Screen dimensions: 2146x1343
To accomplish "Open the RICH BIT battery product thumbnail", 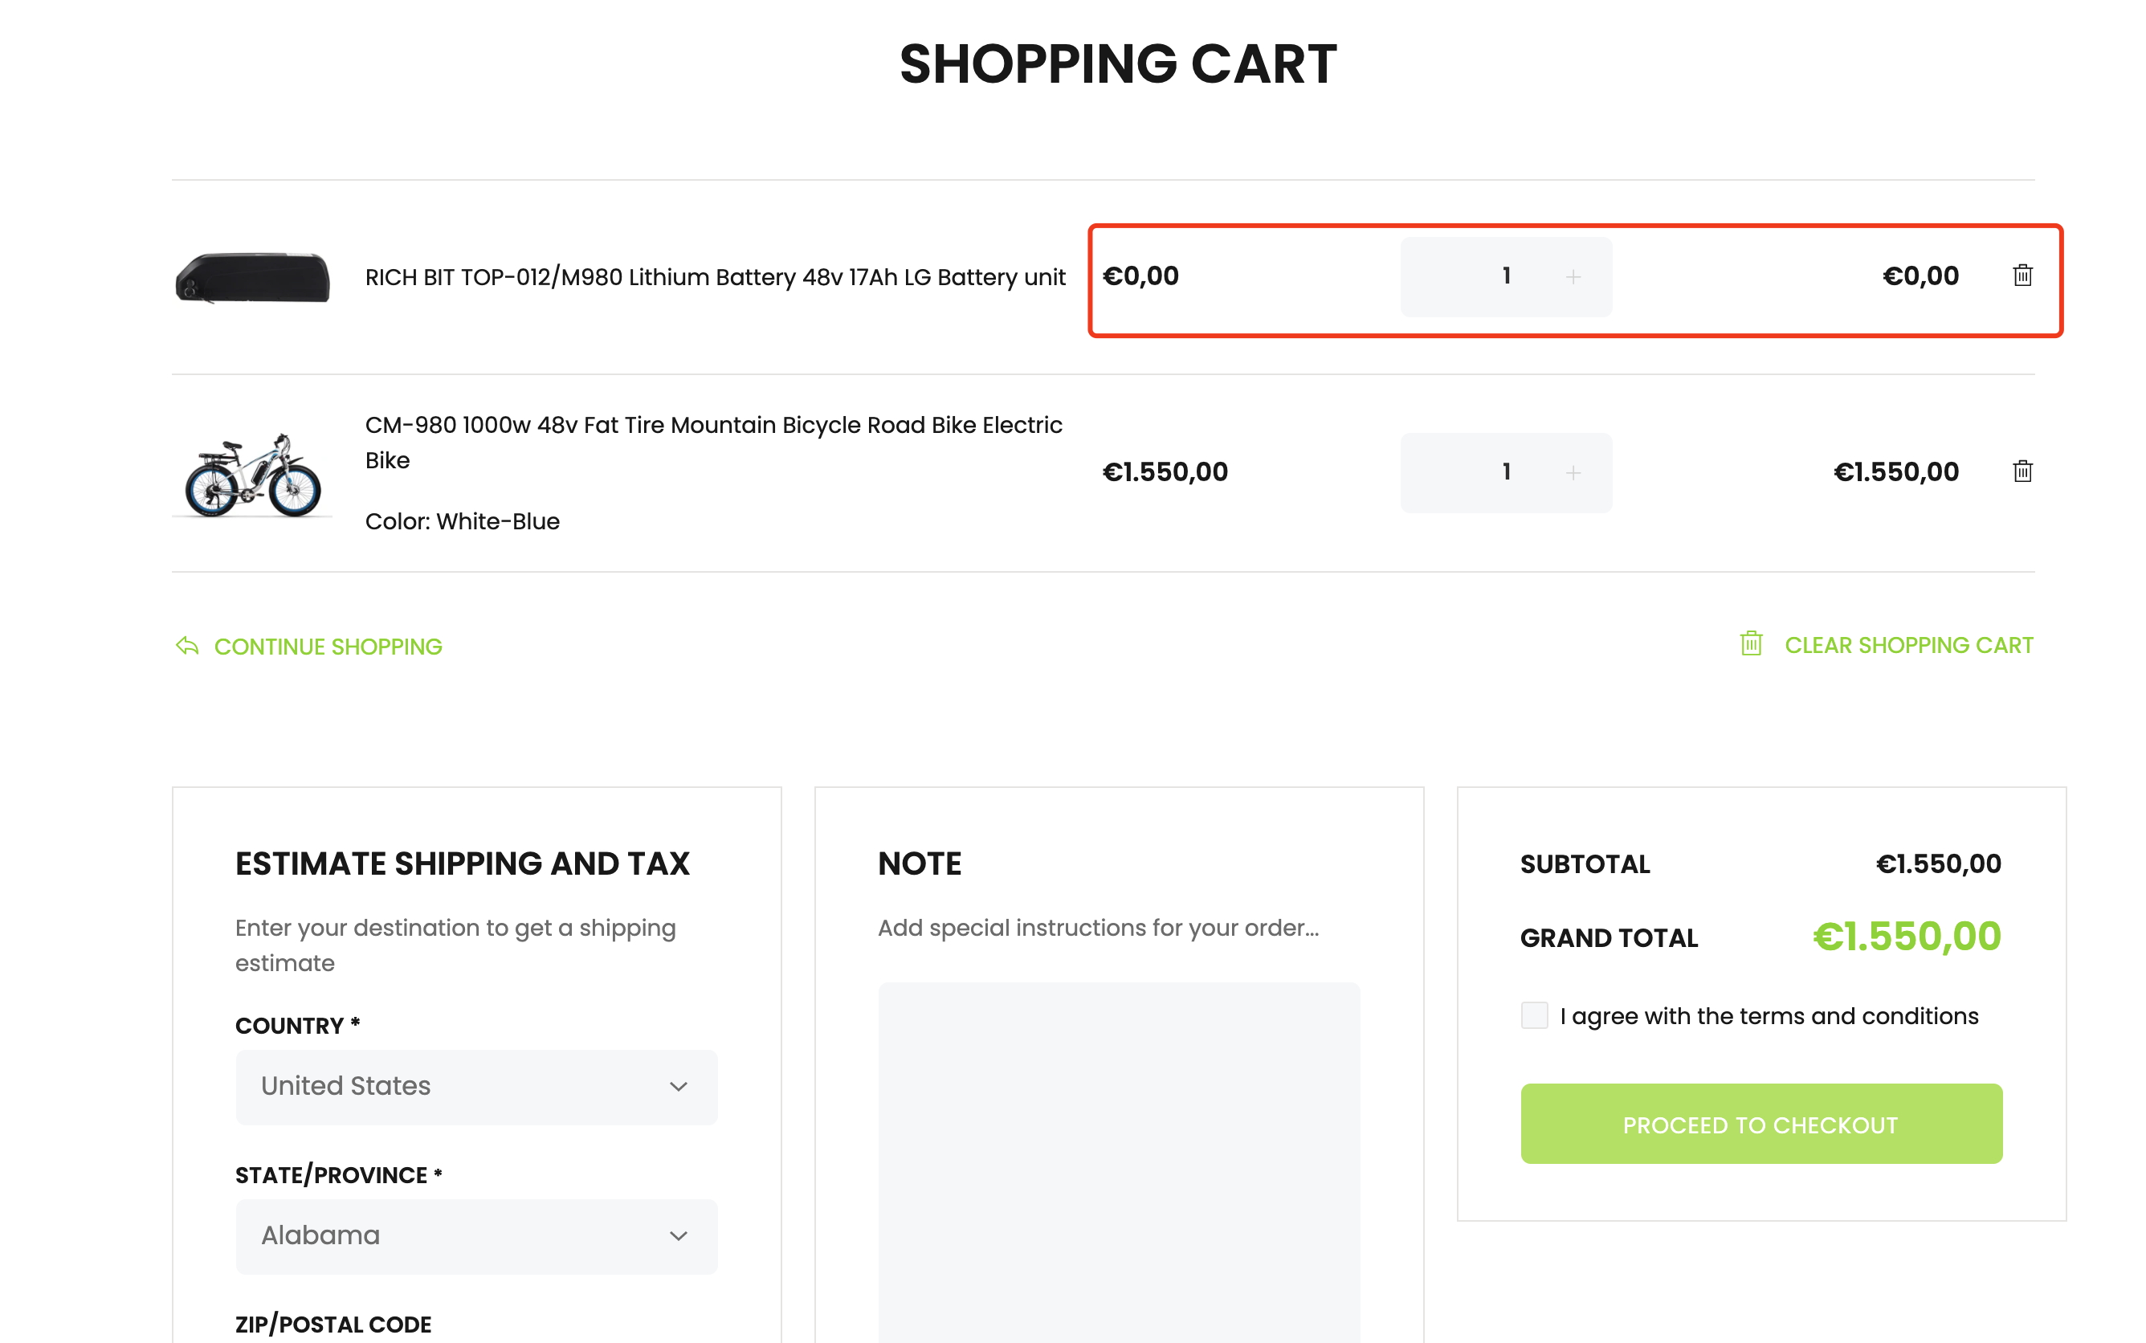I will click(252, 277).
